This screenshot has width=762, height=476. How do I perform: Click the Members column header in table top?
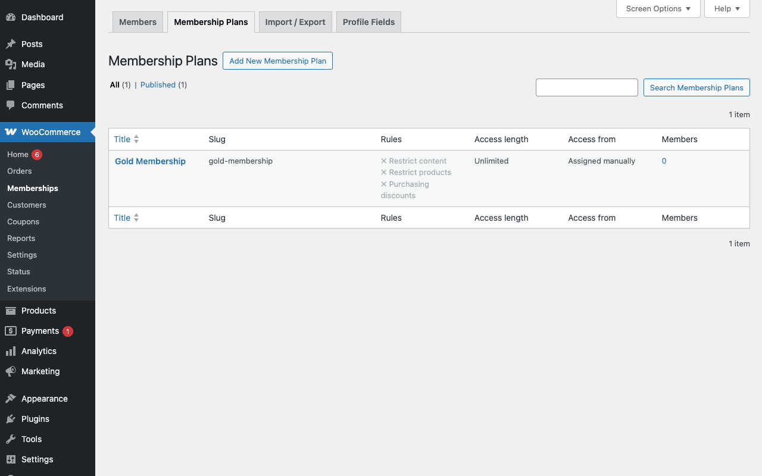click(679, 139)
